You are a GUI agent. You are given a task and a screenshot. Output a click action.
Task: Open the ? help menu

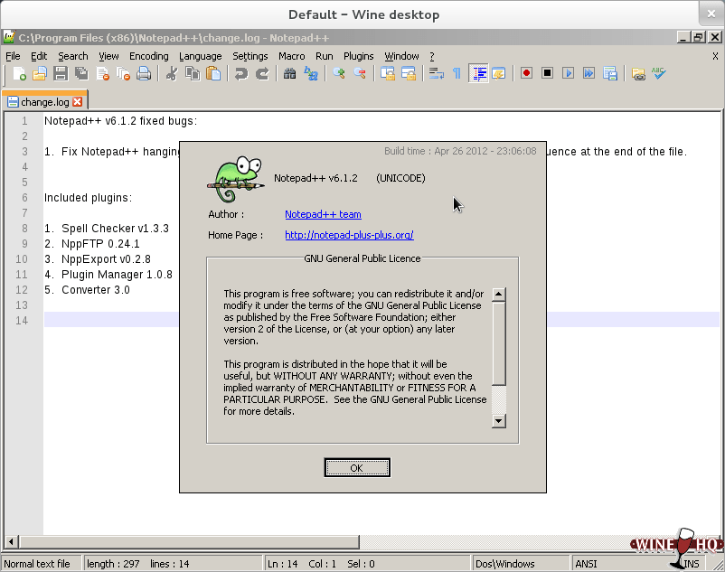point(432,56)
